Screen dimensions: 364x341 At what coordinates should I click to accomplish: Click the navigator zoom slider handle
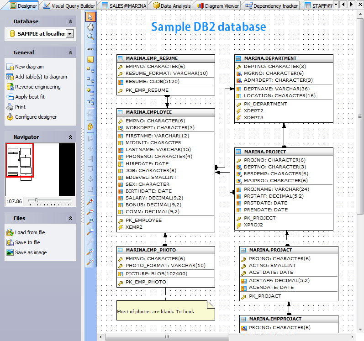[37, 200]
